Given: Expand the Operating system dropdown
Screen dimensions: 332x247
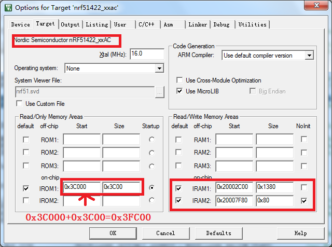Looking at the screenshot, I should [x=159, y=68].
